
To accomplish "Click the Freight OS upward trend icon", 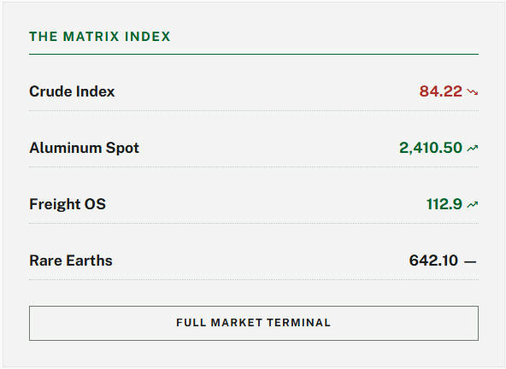I will [473, 204].
